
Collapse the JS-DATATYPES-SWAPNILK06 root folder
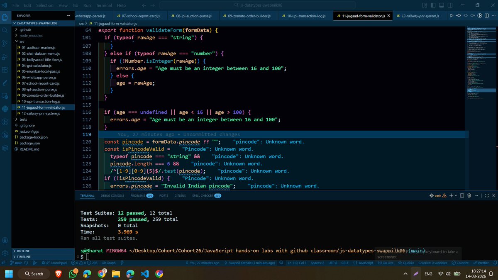click(42, 23)
